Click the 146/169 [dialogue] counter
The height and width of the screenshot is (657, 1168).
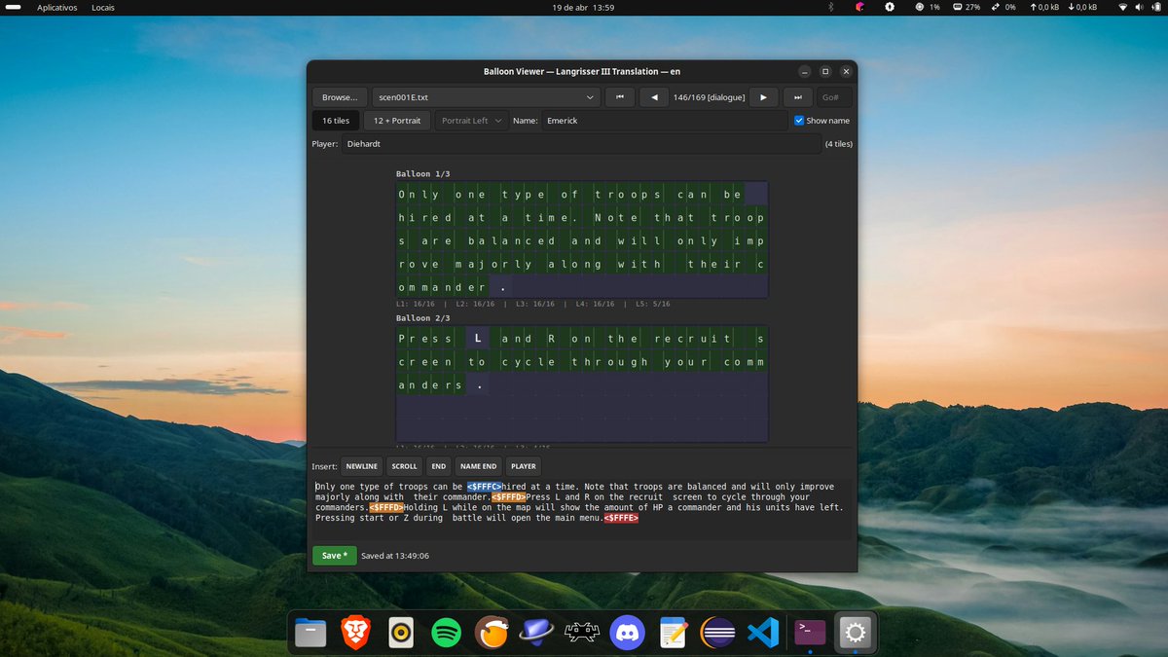709,97
